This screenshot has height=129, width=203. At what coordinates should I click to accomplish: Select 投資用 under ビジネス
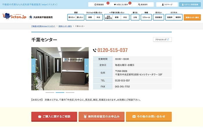tap(170, 17)
